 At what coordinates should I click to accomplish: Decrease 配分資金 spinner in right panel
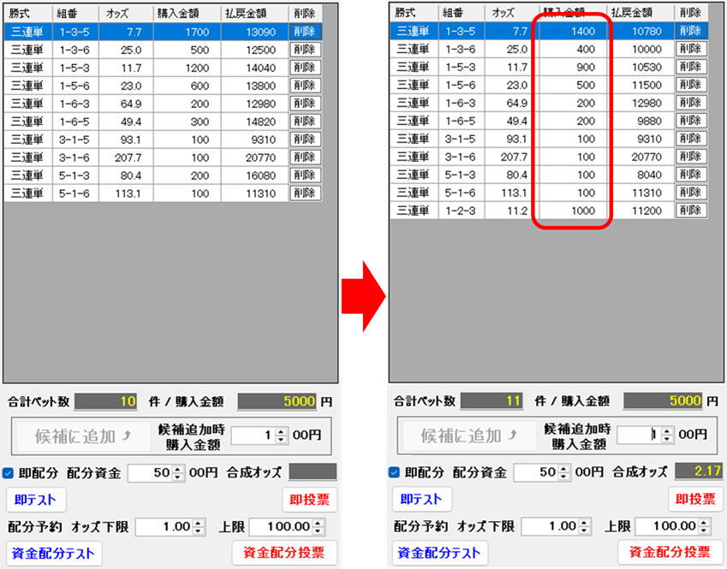(x=563, y=477)
